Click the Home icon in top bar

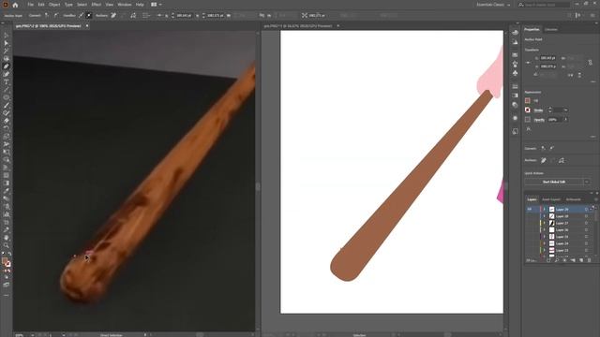(15, 5)
